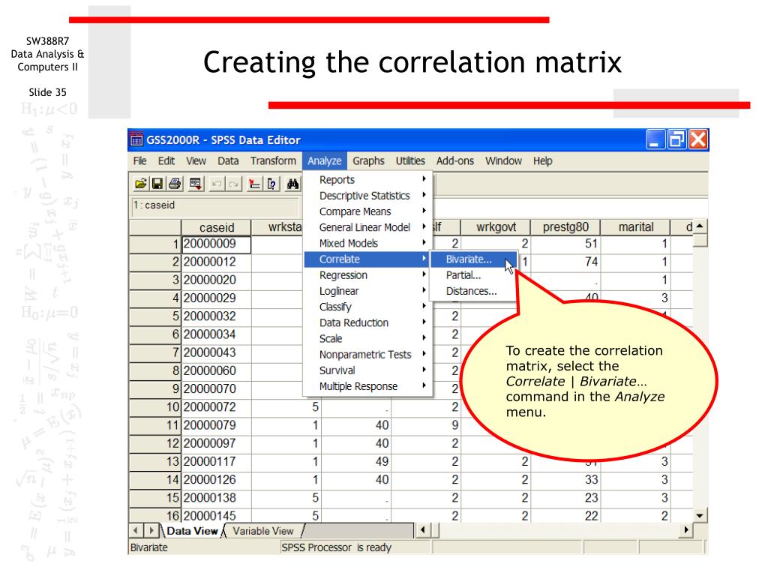Screen dimensions: 768x576
Task: Open the Transform menu
Action: point(273,160)
